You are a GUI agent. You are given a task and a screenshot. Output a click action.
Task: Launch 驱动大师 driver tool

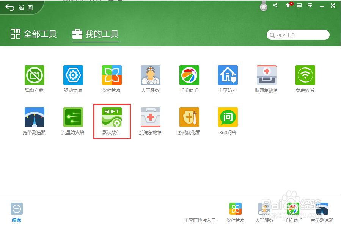click(73, 75)
